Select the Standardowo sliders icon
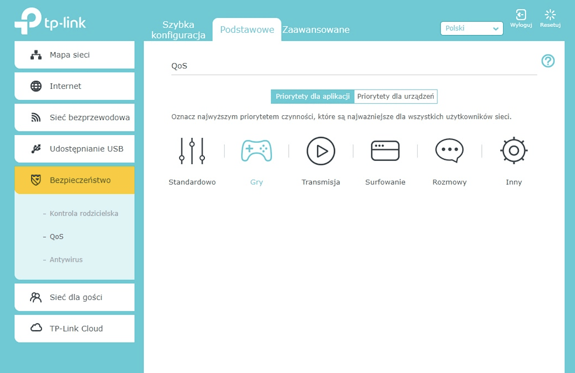 tap(192, 151)
